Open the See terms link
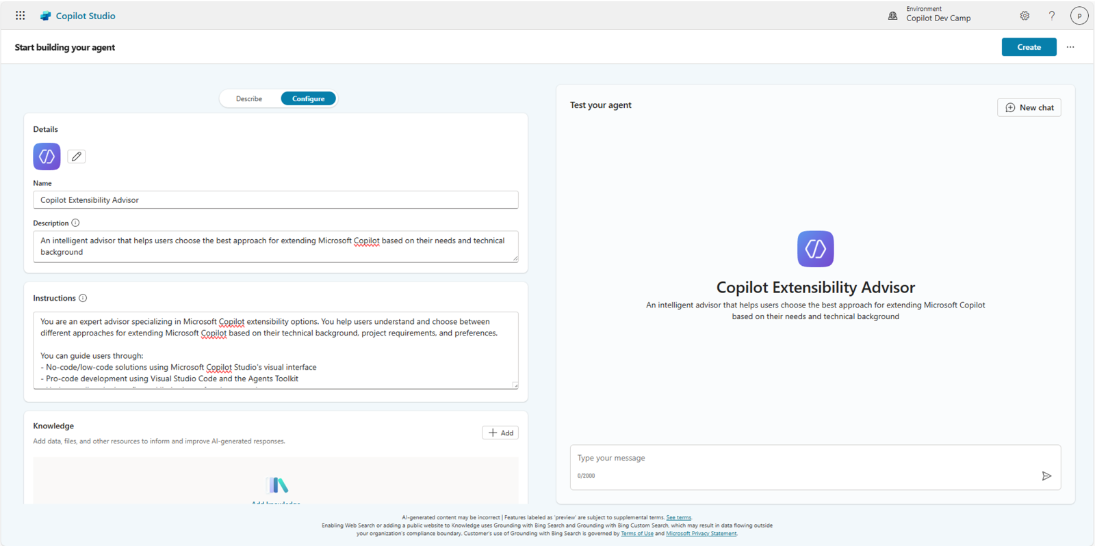 [x=678, y=517]
